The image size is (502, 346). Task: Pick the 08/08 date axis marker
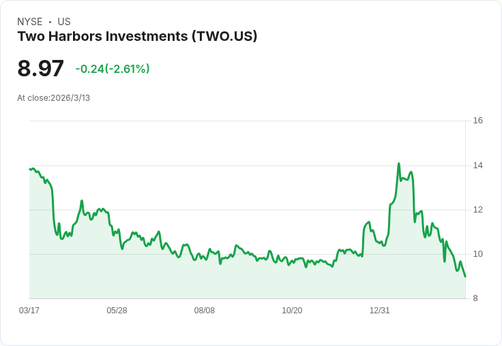(x=205, y=311)
